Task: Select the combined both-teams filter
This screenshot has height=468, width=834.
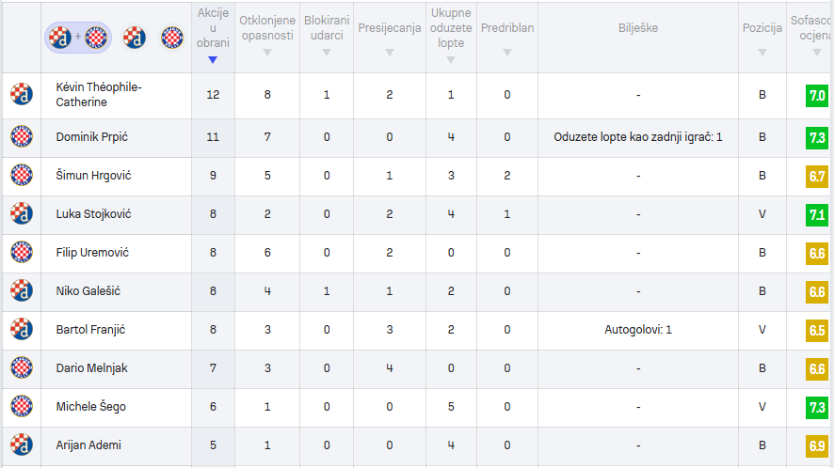Action: pyautogui.click(x=77, y=38)
